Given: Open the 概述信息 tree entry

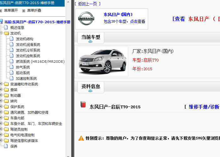Looking at the screenshot, I should click(x=17, y=28).
